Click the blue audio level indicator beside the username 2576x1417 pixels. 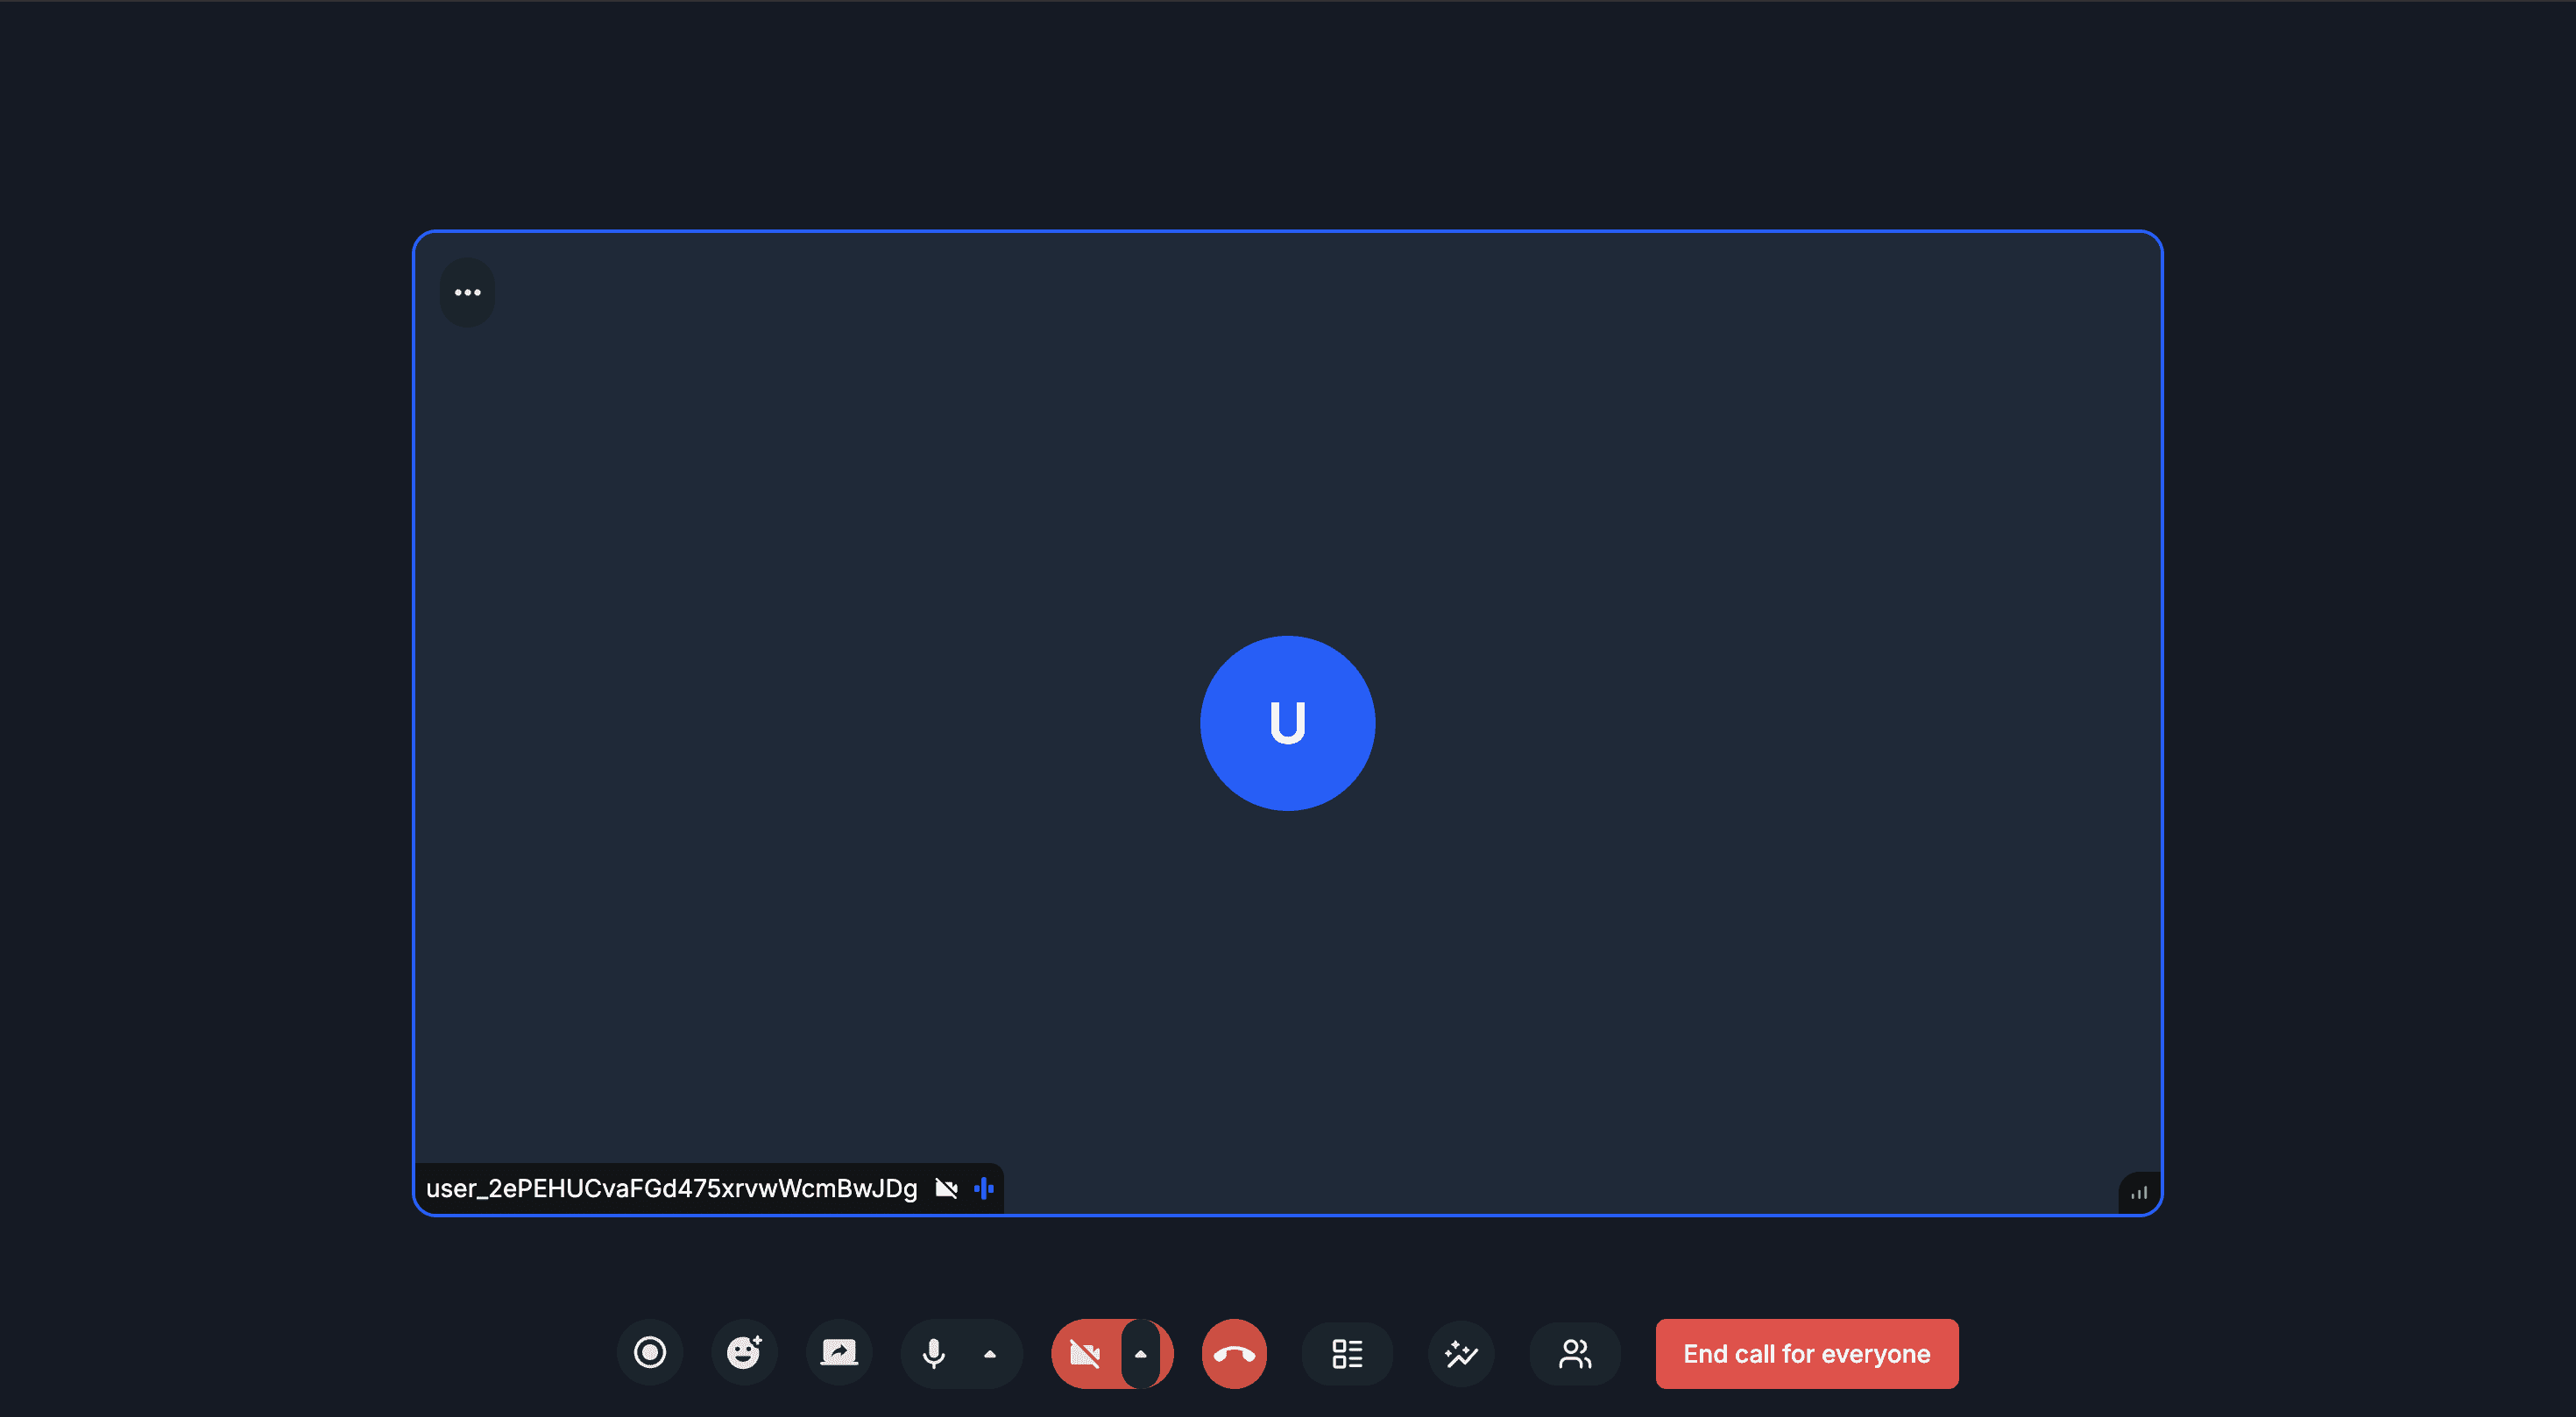click(984, 1188)
